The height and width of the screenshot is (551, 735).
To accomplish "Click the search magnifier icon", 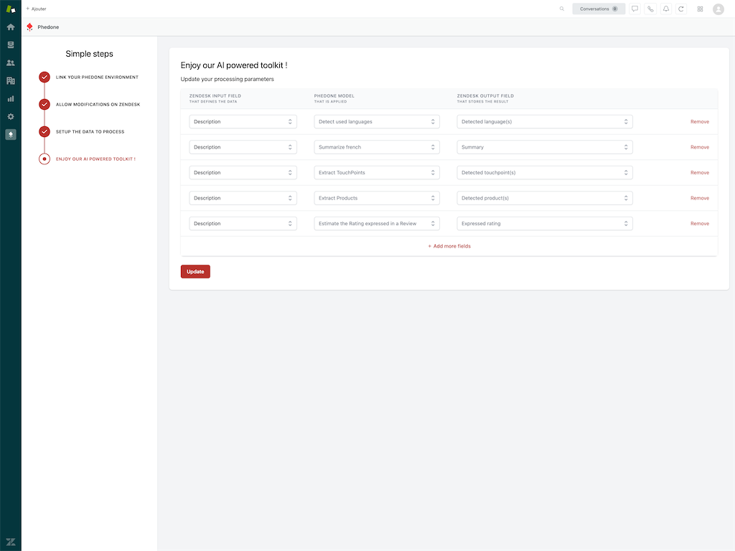I will point(562,9).
